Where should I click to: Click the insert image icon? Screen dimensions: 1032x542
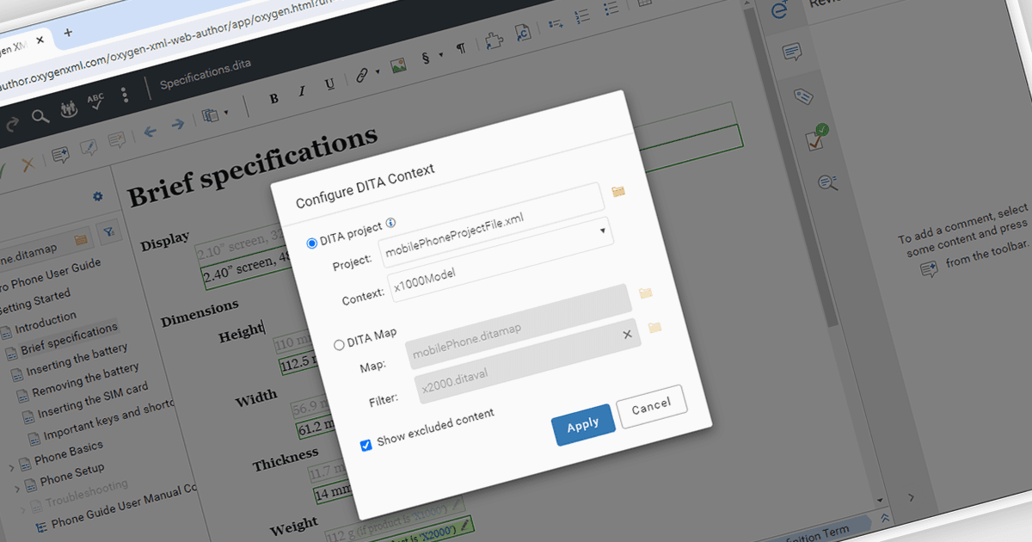coord(398,65)
